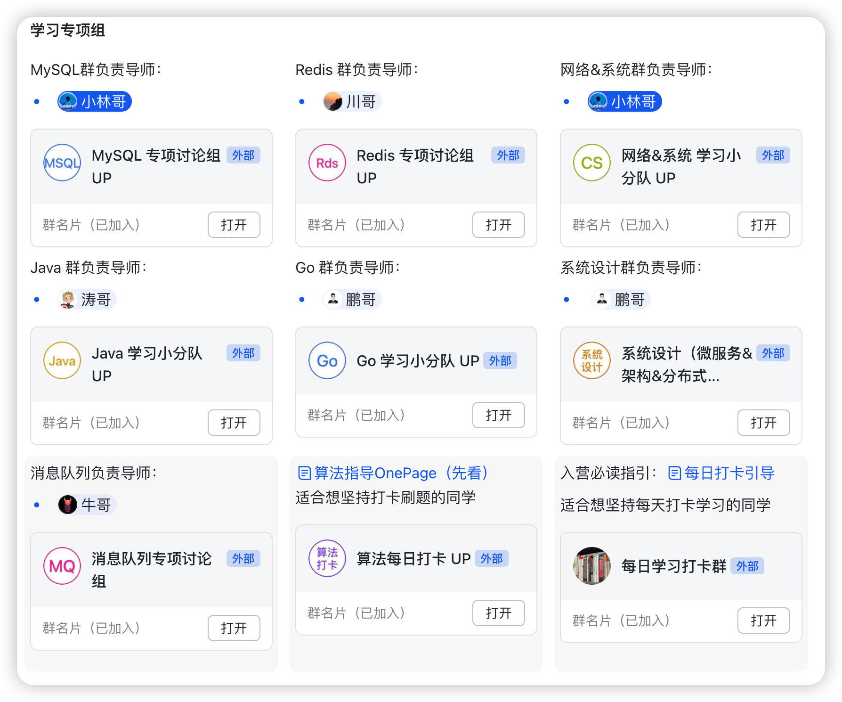Click the 算法打卡 group avatar icon
Screen dimensions: 842x702
coord(327,558)
